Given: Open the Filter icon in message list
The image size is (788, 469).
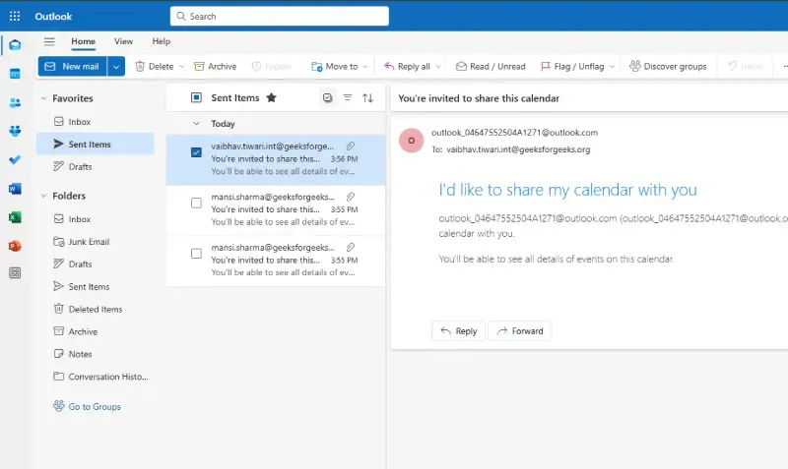Looking at the screenshot, I should point(348,97).
